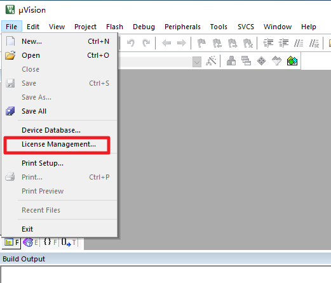Click inside the Build Output text area

(x=166, y=275)
